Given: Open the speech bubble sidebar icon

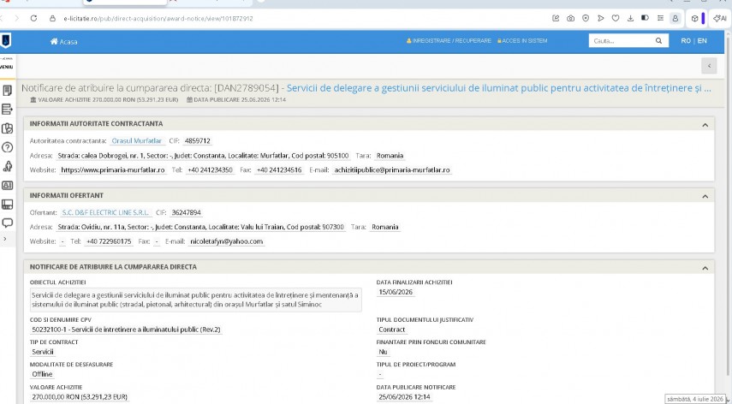Looking at the screenshot, I should coord(7,223).
